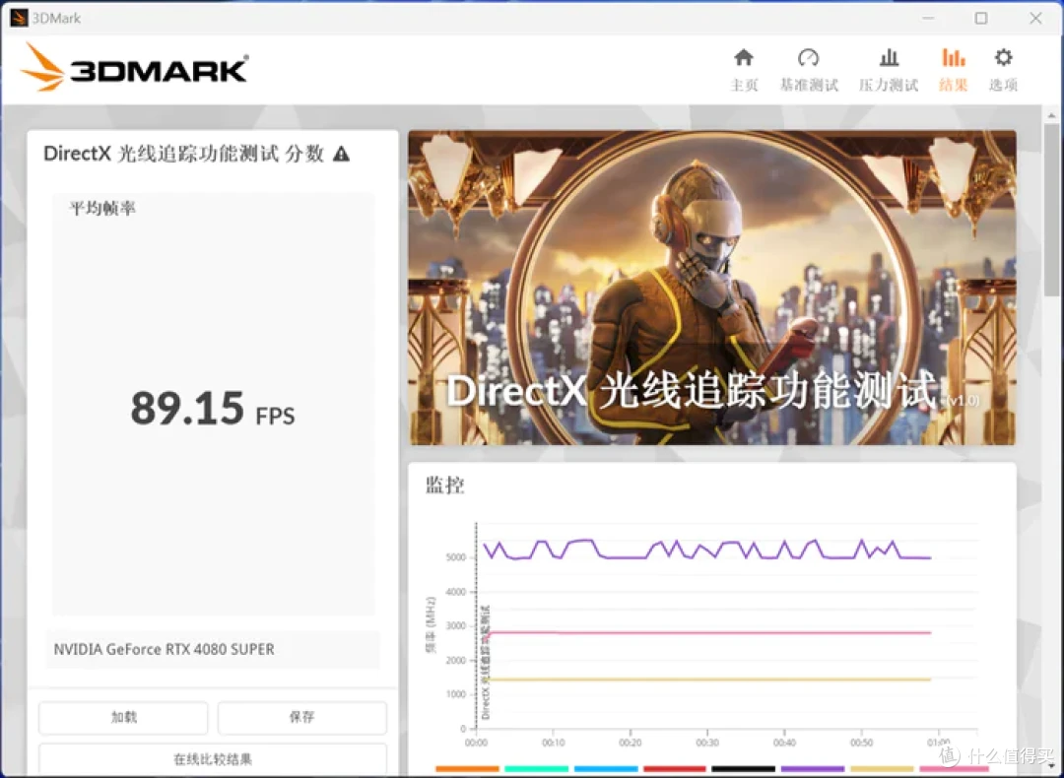This screenshot has height=778, width=1064.
Task: Click the 00:30 mark on the monitoring graph
Action: 707,743
